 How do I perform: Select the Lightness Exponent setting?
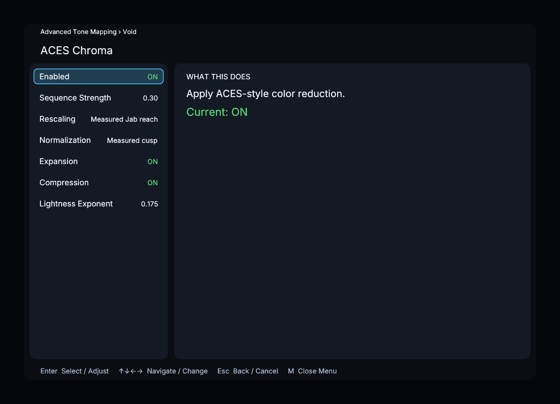pyautogui.click(x=99, y=204)
